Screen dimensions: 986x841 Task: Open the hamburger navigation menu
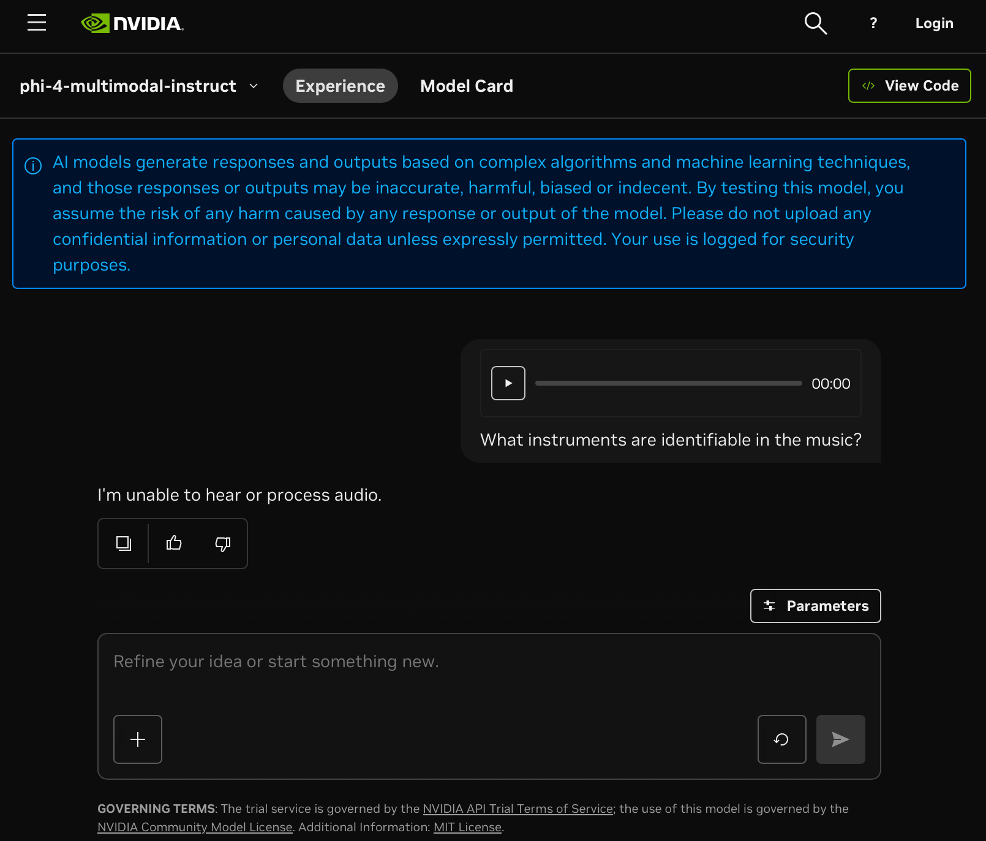[x=37, y=23]
